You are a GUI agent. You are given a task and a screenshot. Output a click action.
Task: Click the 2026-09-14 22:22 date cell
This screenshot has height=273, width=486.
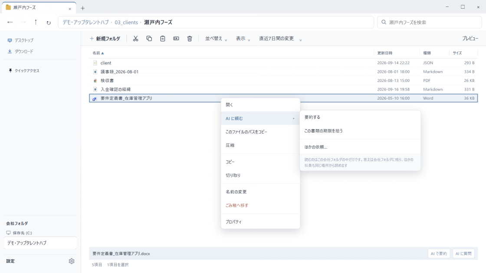click(x=393, y=63)
